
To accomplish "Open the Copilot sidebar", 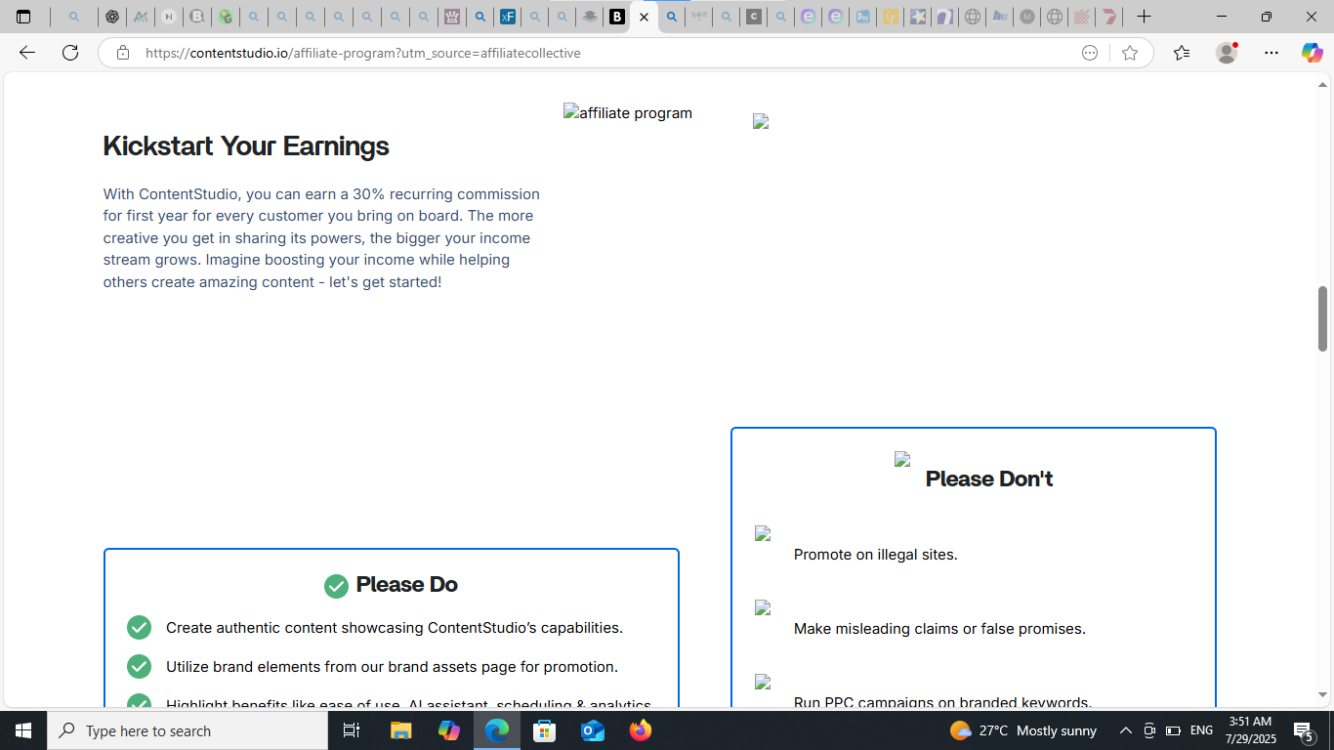I will 1312,53.
